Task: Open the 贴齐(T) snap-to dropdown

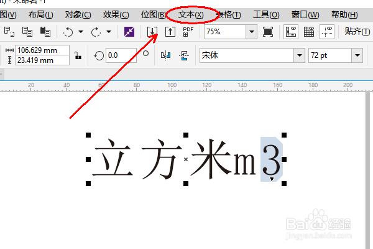Action: 357,32
